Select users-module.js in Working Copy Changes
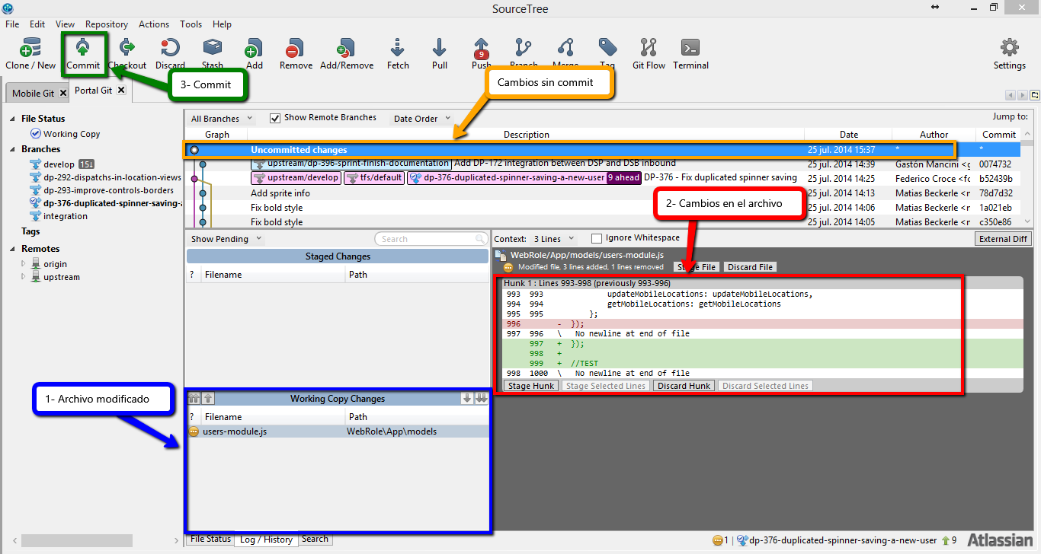 (x=338, y=431)
